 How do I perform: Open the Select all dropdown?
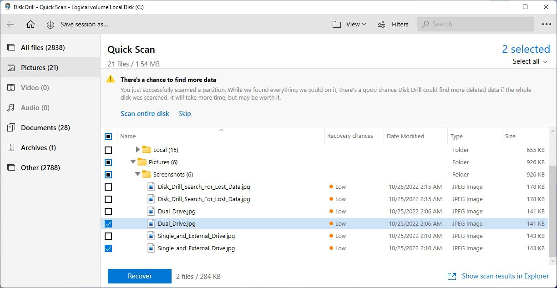[x=530, y=61]
